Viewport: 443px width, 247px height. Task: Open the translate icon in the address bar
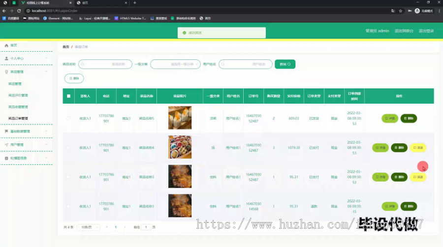coord(393,11)
